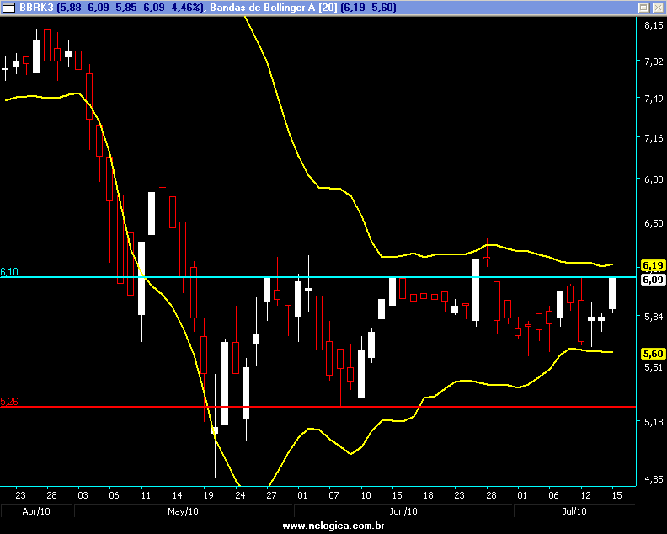Click date 07 in June on time axis
The image size is (667, 534).
(x=334, y=495)
